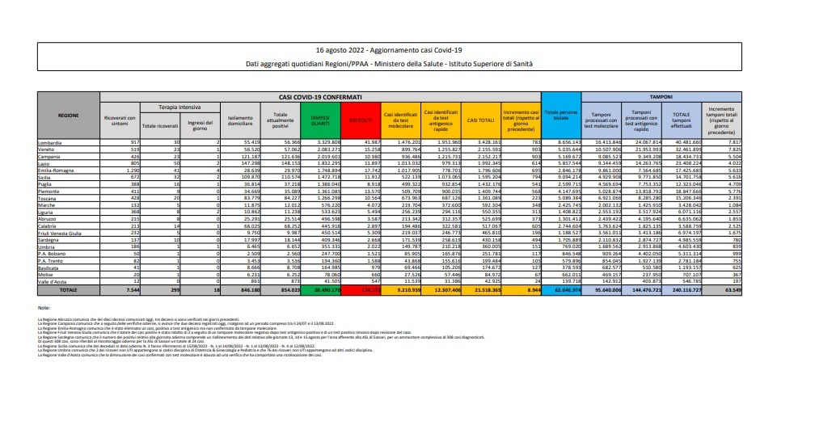Click the Ingressi del giorno column header
Image resolution: width=815 pixels, height=438 pixels.
coord(201,125)
